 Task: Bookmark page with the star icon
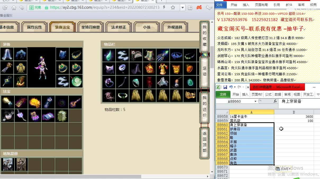pyautogui.click(x=173, y=8)
